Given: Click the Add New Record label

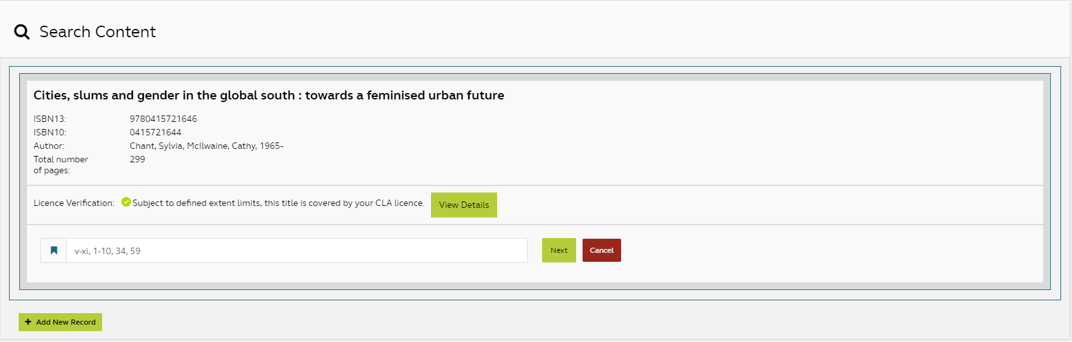Looking at the screenshot, I should [66, 322].
